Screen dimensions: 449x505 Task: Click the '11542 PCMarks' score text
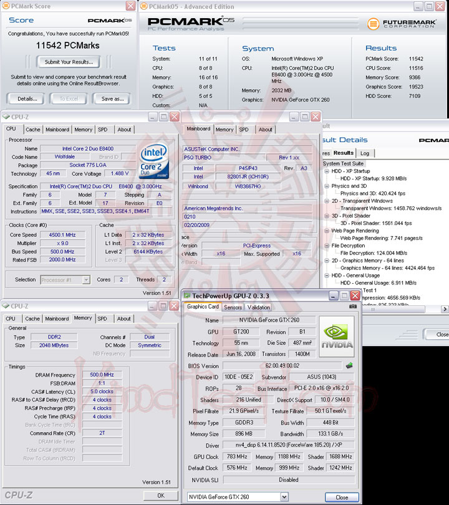pyautogui.click(x=67, y=46)
